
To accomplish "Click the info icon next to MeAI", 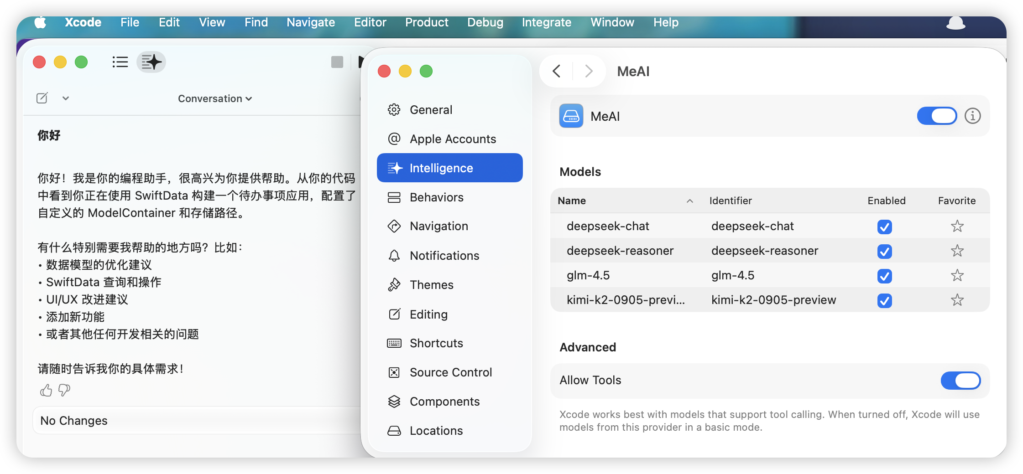I will point(972,116).
